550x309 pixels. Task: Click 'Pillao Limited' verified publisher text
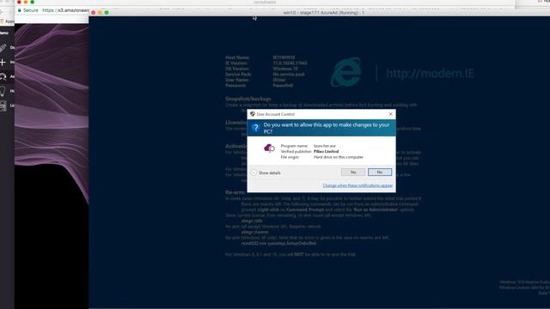point(327,151)
